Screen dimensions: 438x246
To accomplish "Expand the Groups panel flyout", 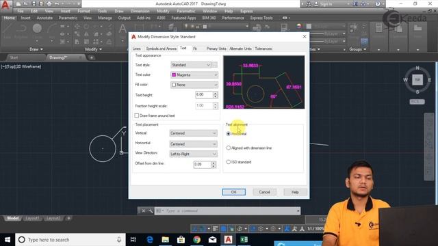I will (x=357, y=49).
